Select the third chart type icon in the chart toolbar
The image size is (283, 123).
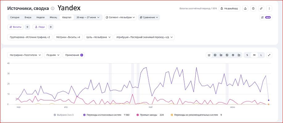(221, 55)
